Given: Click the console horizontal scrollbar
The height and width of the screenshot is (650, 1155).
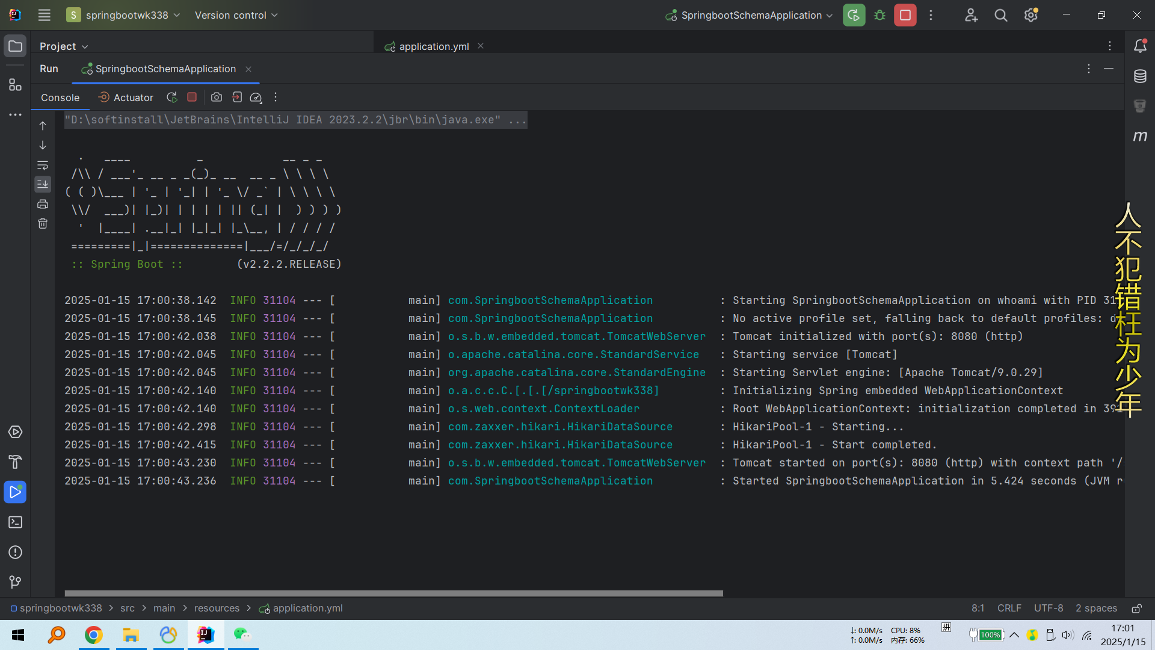Looking at the screenshot, I should [393, 593].
